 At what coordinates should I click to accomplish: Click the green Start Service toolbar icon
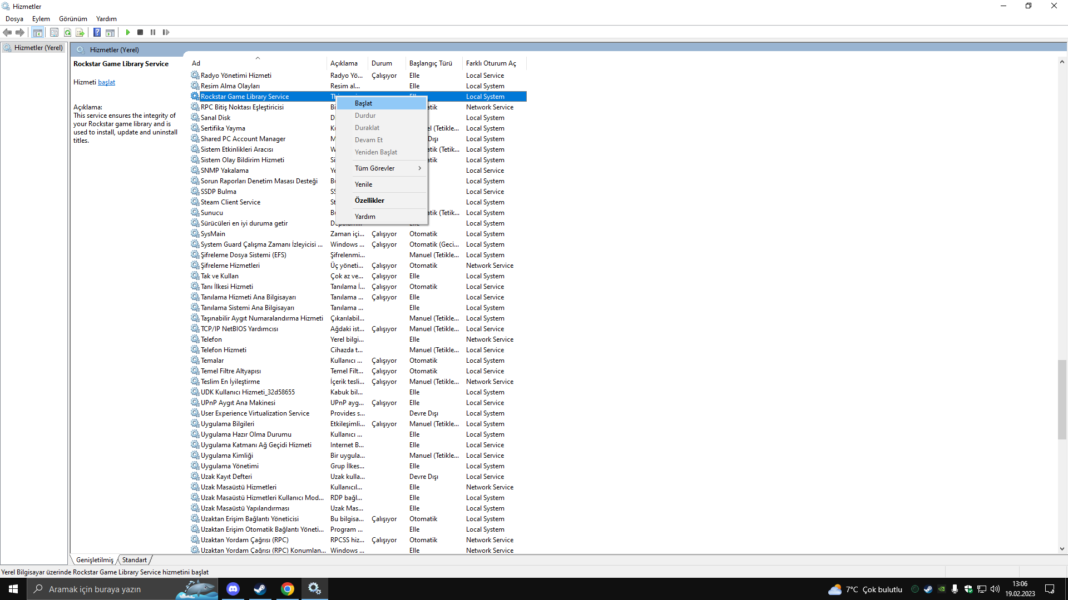[128, 32]
